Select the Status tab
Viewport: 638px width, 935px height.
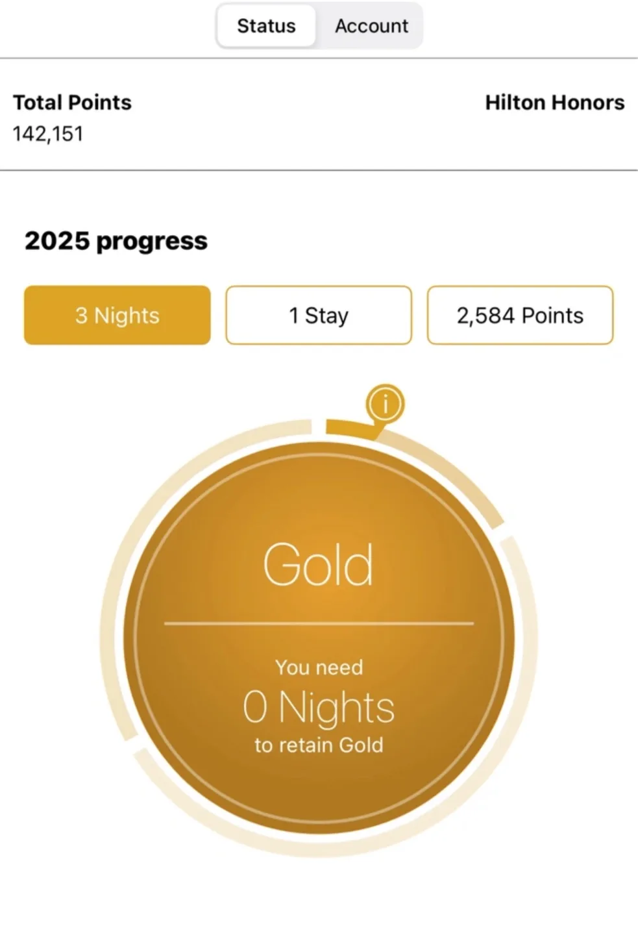click(266, 26)
